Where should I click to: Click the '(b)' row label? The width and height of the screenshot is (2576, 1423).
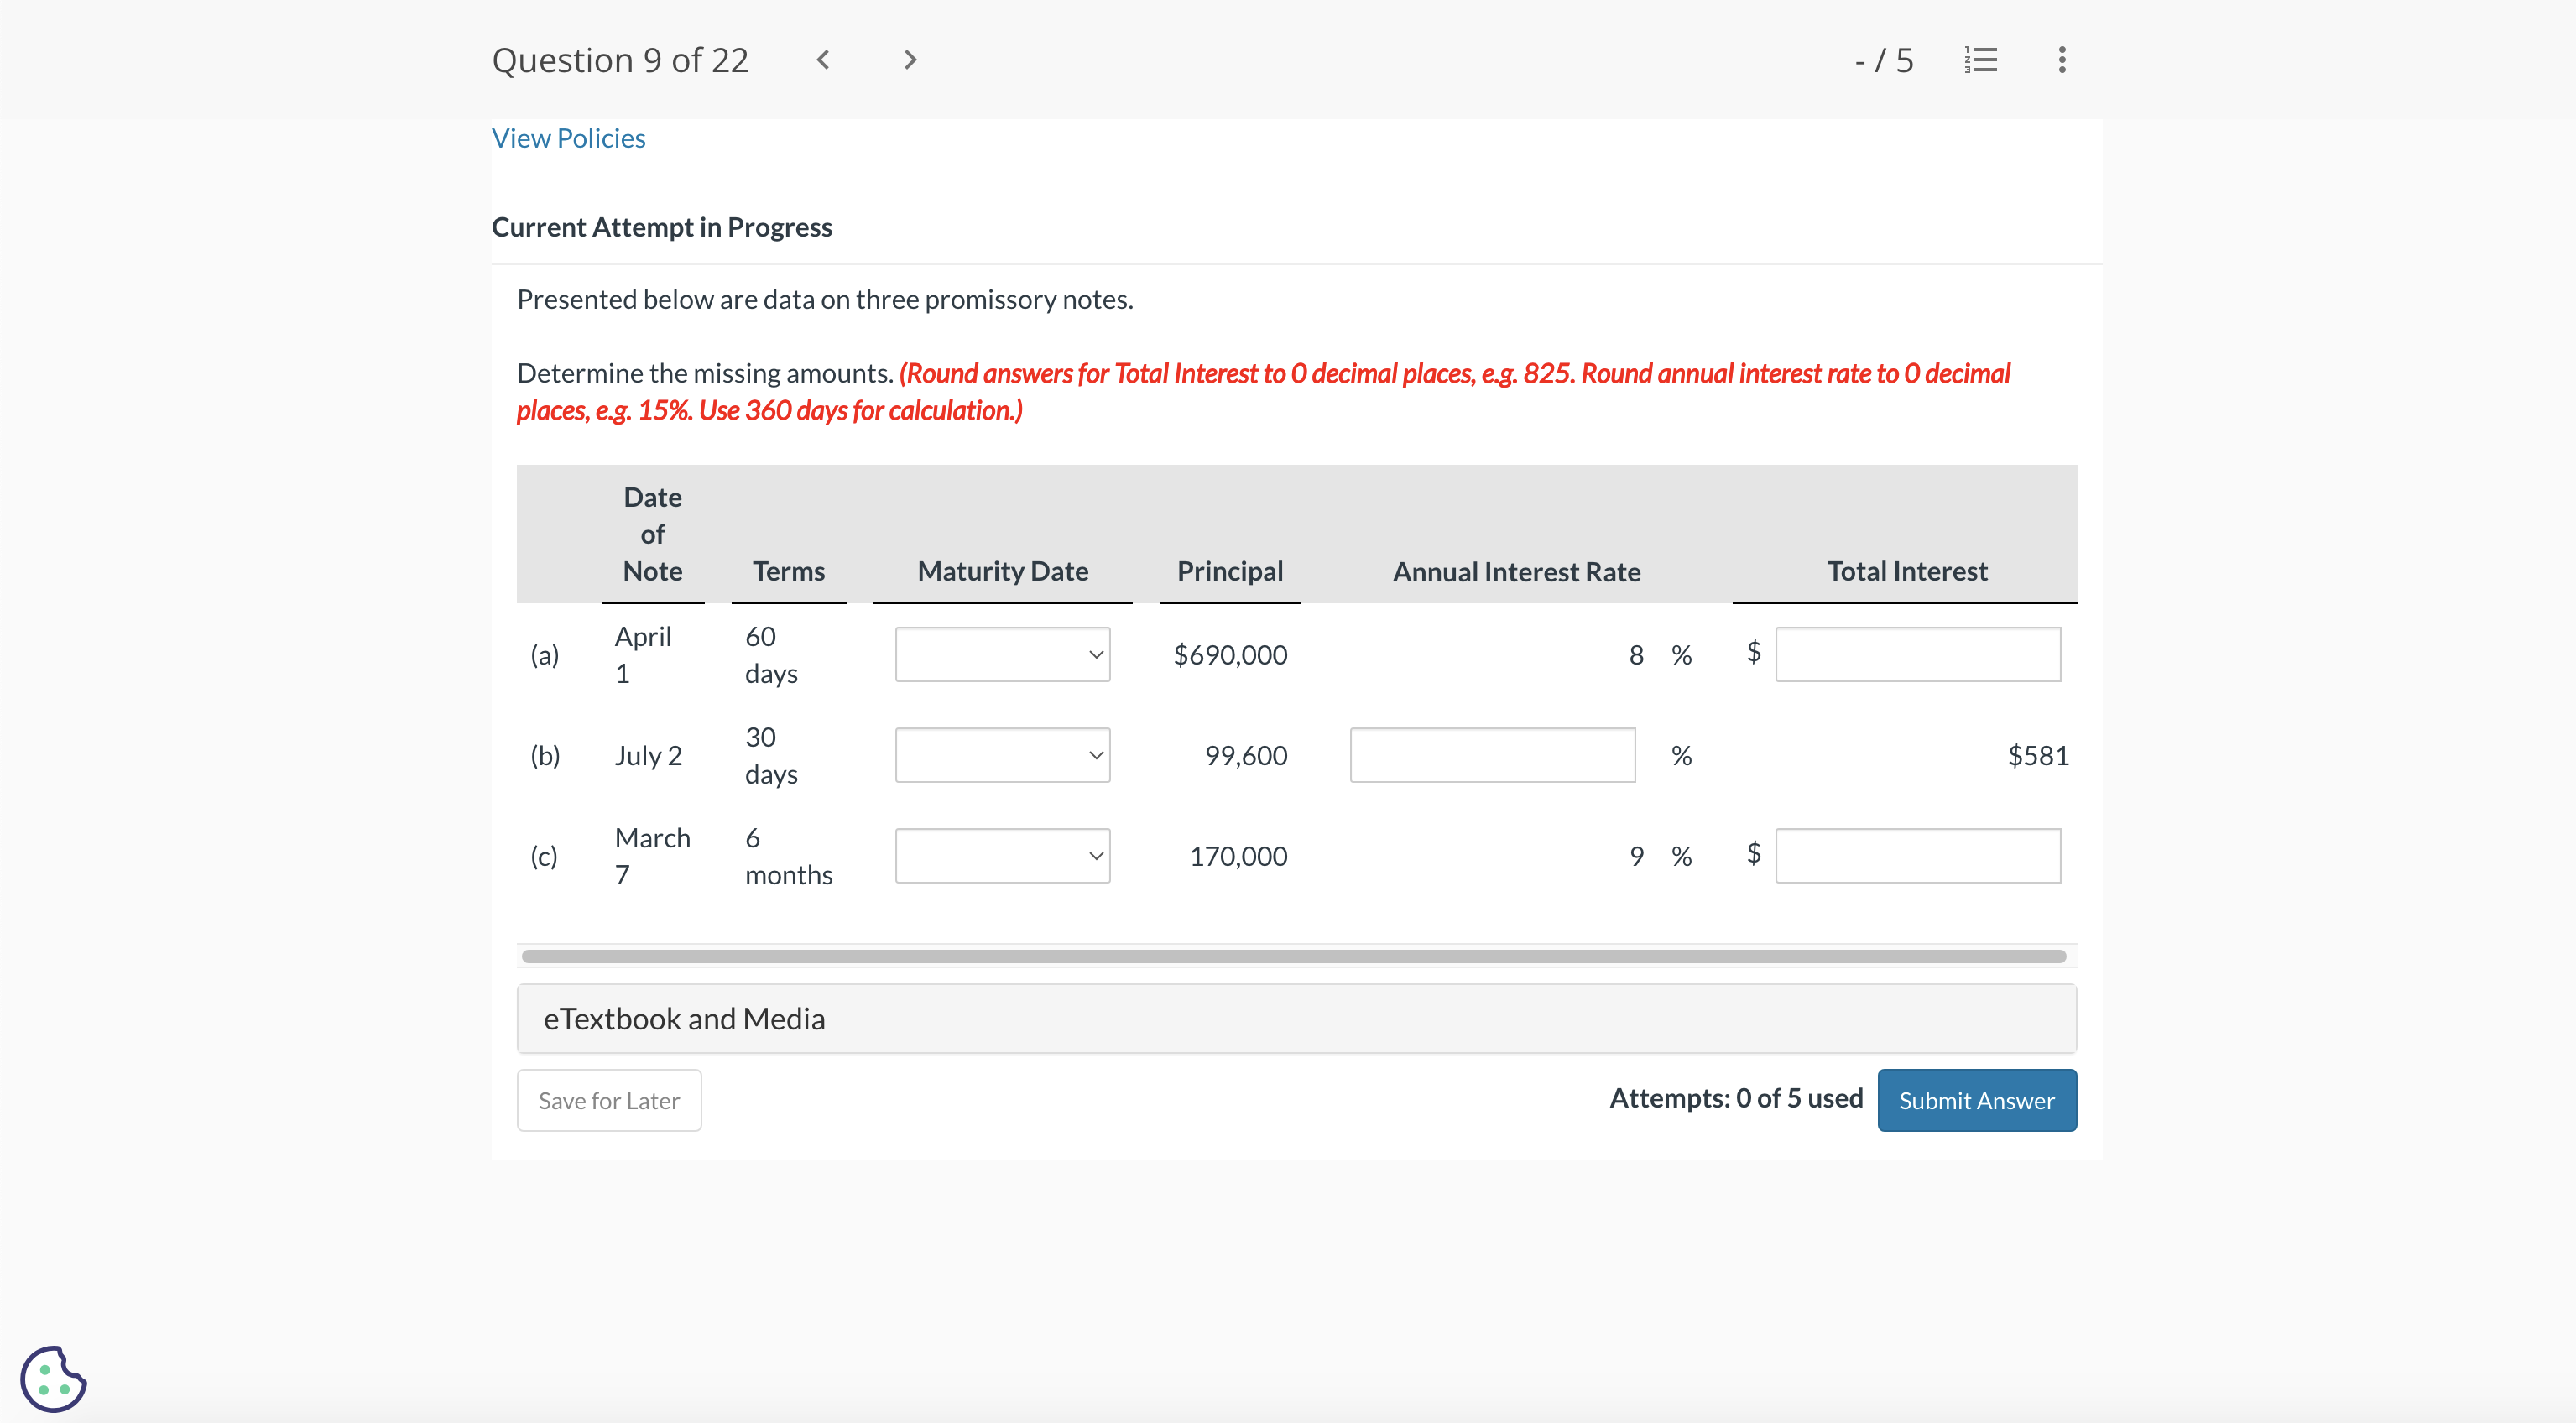coord(545,755)
